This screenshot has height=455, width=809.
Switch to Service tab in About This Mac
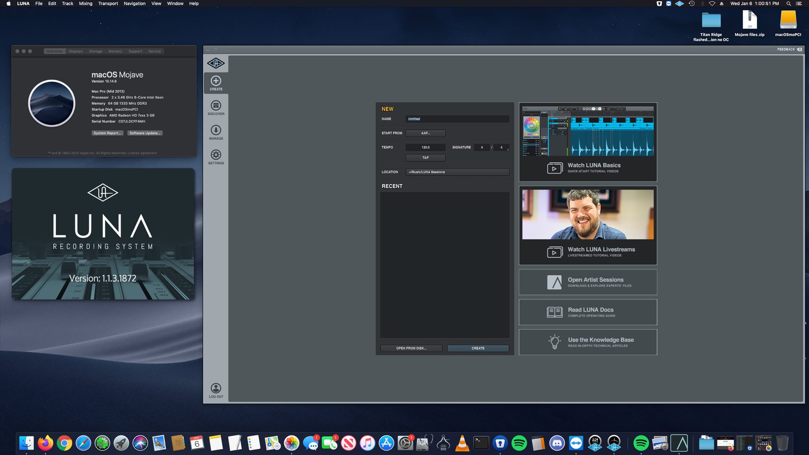155,51
